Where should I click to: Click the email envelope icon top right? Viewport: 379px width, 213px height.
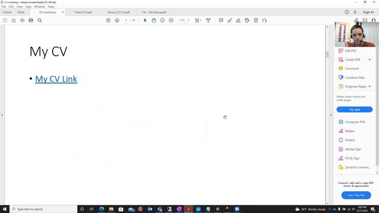pyautogui.click(x=365, y=20)
